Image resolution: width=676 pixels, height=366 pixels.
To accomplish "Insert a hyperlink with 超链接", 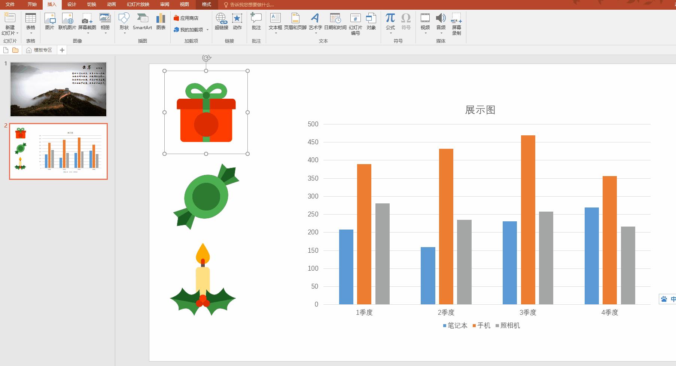I will tap(221, 22).
